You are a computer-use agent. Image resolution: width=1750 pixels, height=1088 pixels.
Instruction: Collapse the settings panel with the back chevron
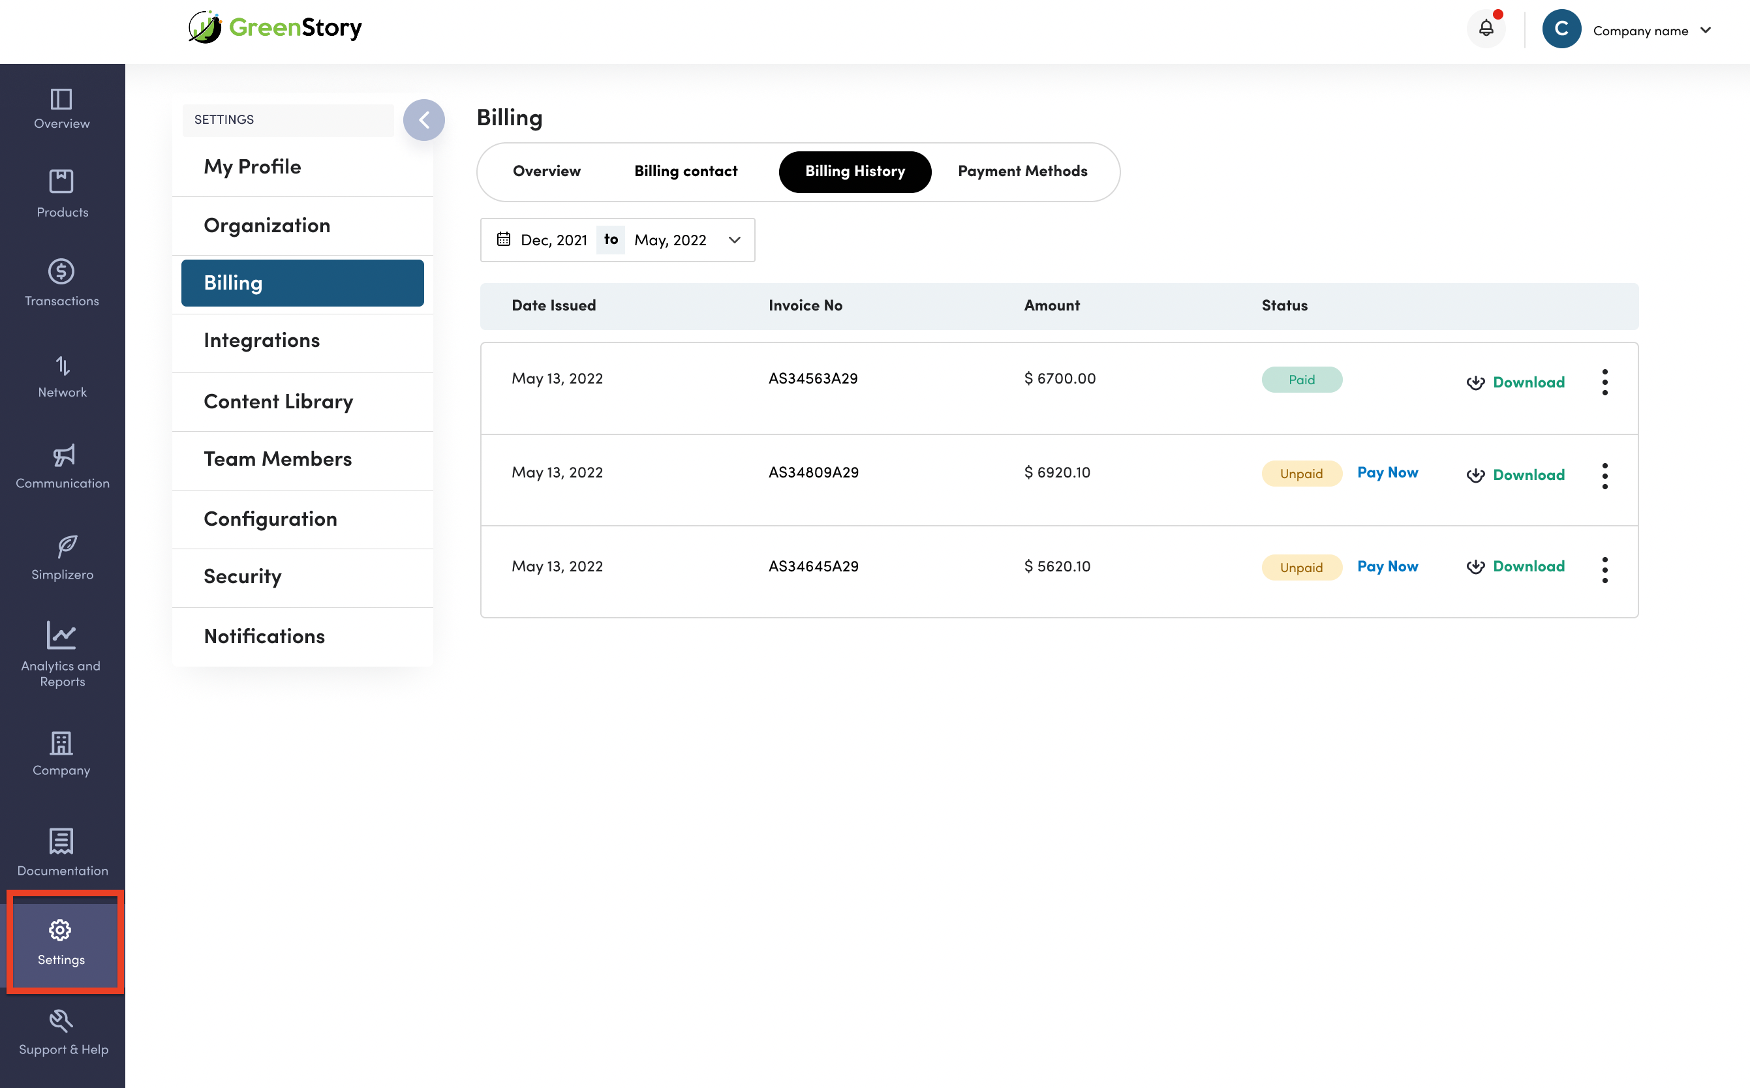(423, 120)
